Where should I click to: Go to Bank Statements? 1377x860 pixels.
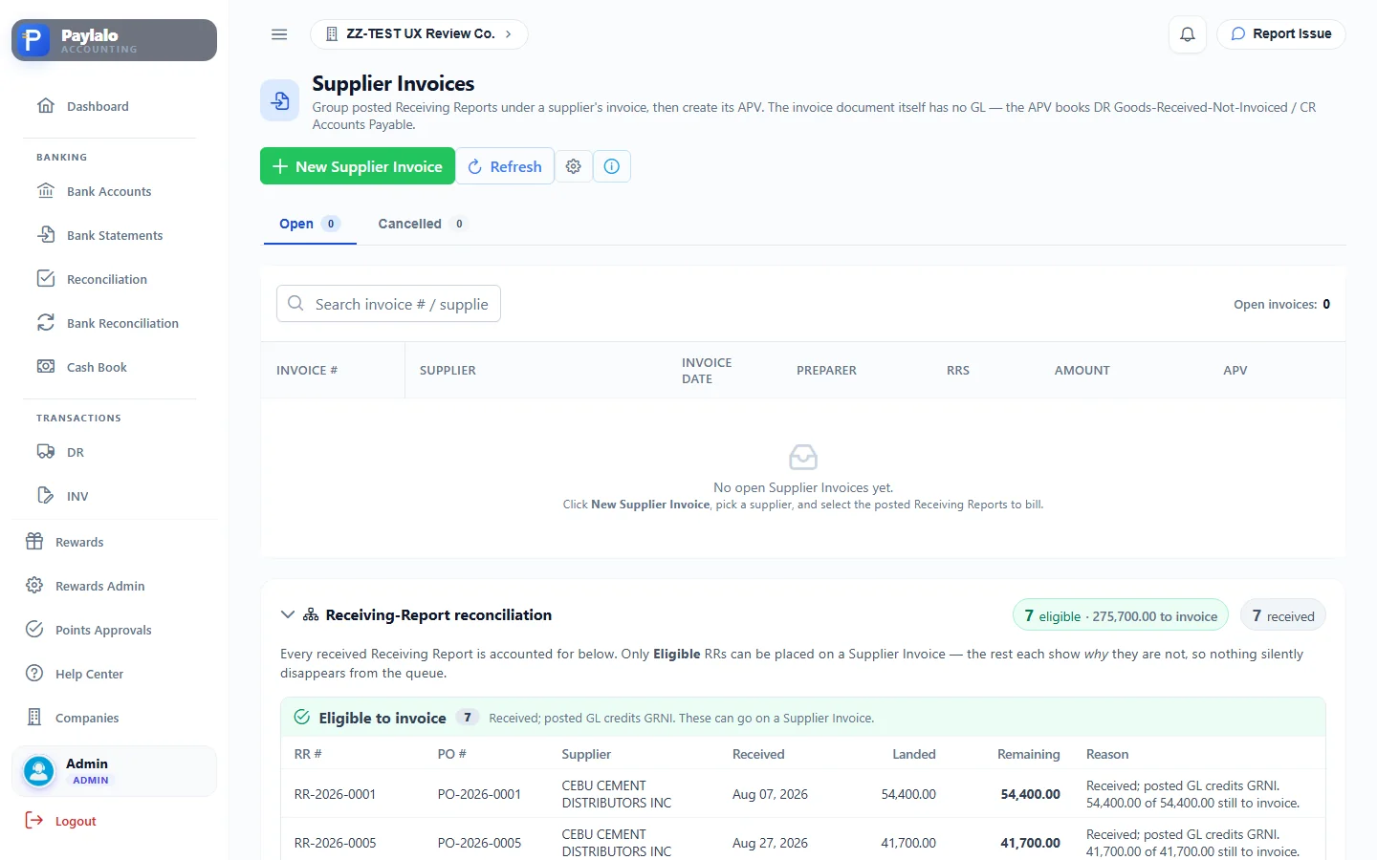114,235
